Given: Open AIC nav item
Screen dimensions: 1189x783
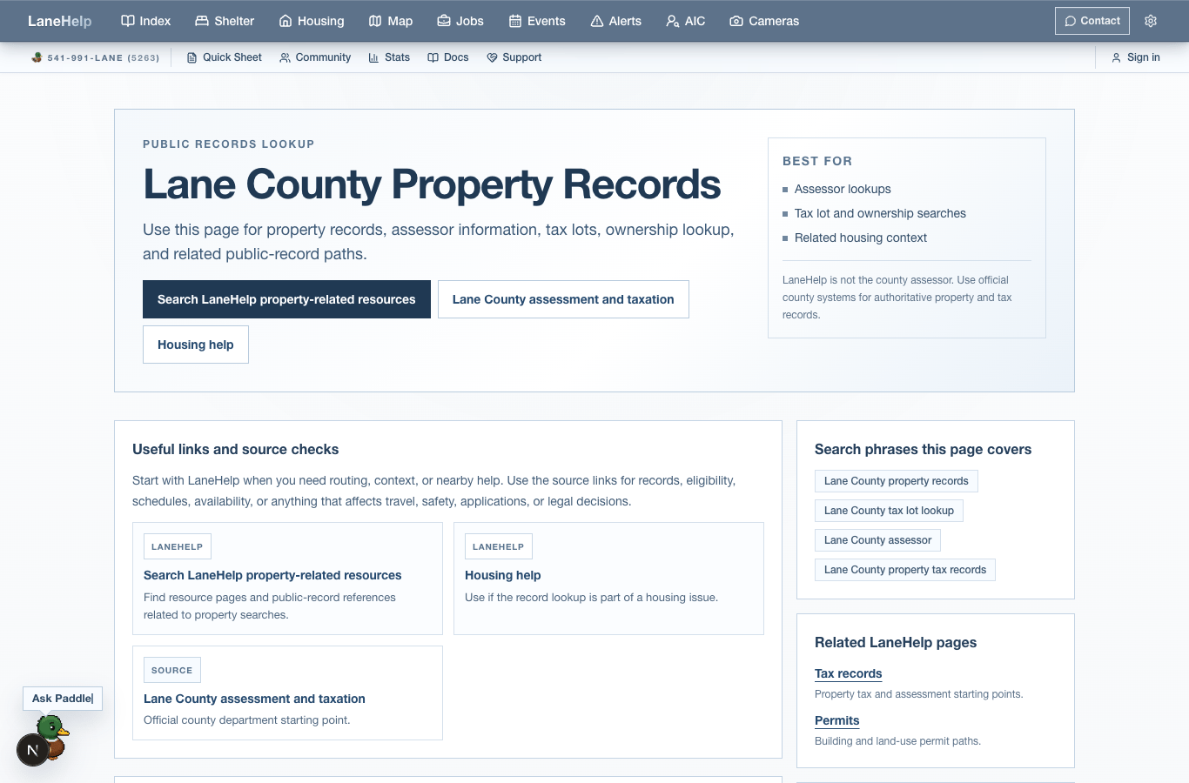Looking at the screenshot, I should (x=686, y=21).
